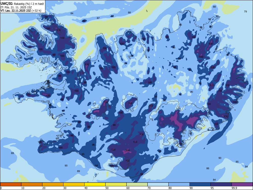Click the title text "UWC/IG: Rakastig (%) í 2 m hæð"
This screenshot has height=190, width=253.
(x=22, y=4)
